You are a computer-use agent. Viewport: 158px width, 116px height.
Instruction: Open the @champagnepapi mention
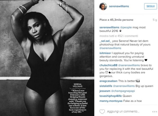click(x=123, y=91)
